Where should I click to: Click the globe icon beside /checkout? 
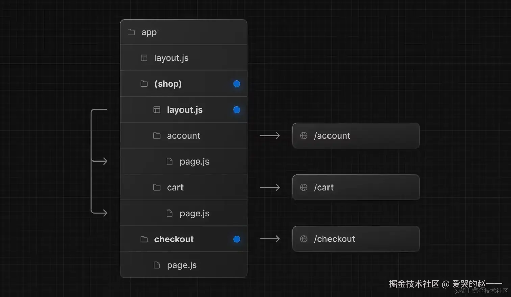(x=304, y=239)
